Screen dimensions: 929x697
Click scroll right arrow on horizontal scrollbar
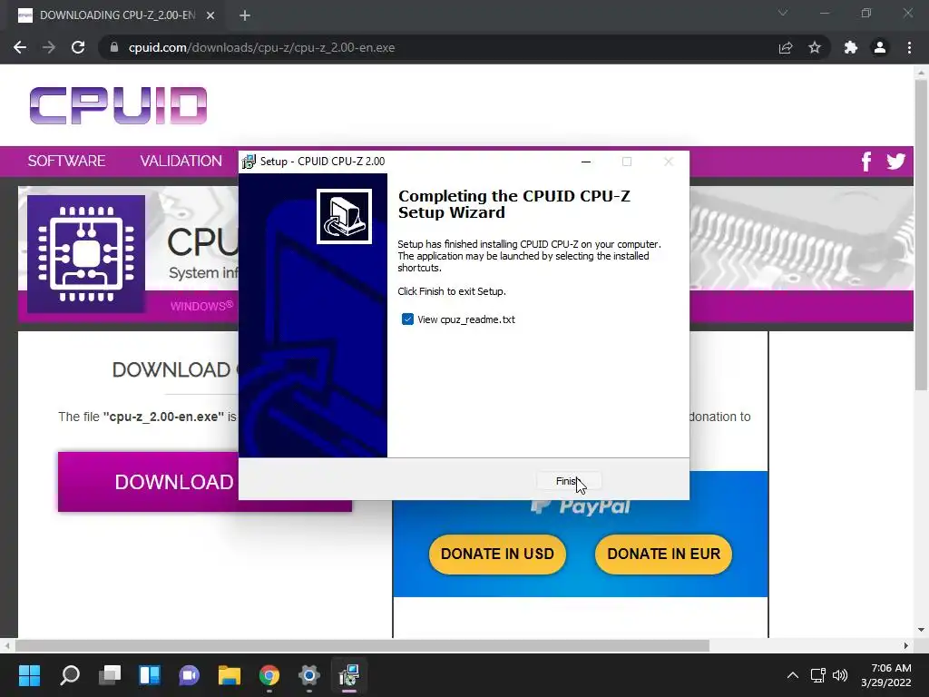[x=906, y=645]
